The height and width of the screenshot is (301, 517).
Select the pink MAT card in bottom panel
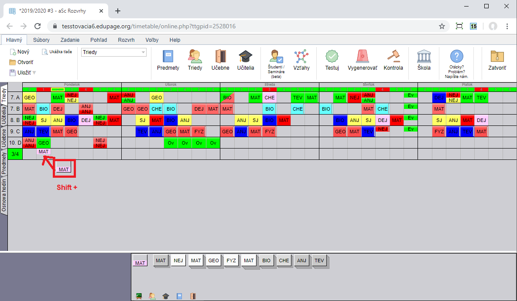[x=140, y=261]
